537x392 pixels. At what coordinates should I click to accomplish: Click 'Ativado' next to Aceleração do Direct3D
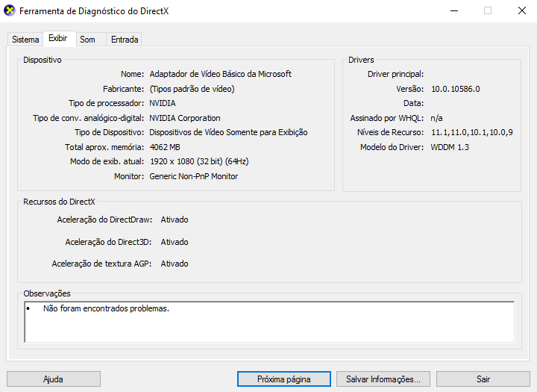click(175, 242)
